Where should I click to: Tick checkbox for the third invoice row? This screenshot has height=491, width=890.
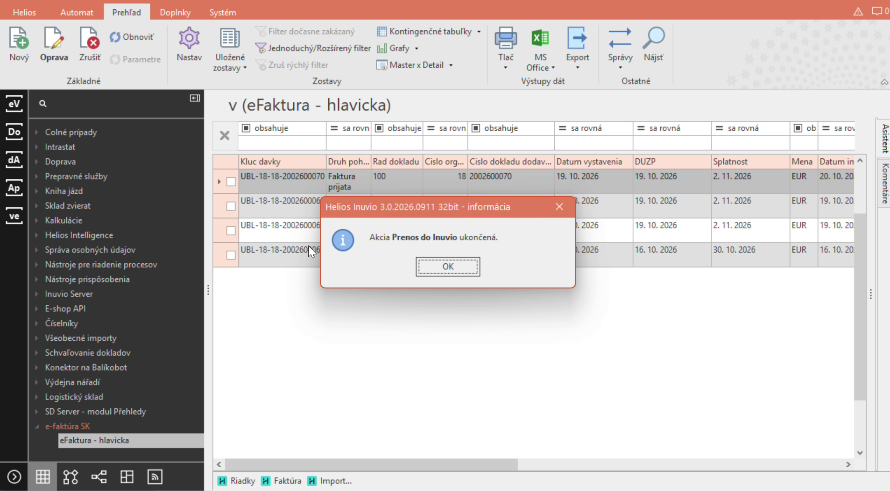(231, 231)
